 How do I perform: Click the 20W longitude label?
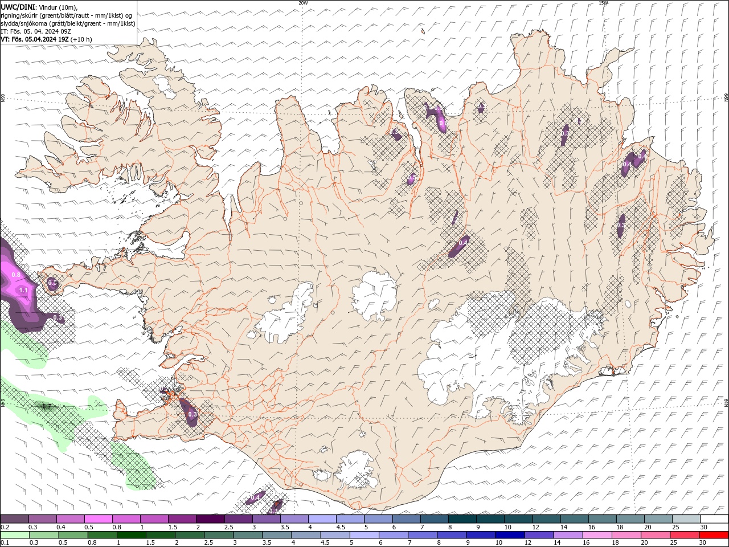tap(303, 3)
